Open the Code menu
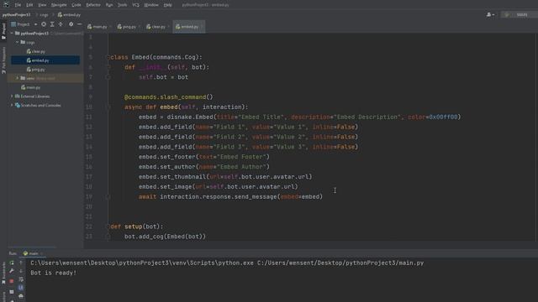The width and height of the screenshot is (538, 302). pos(76,5)
